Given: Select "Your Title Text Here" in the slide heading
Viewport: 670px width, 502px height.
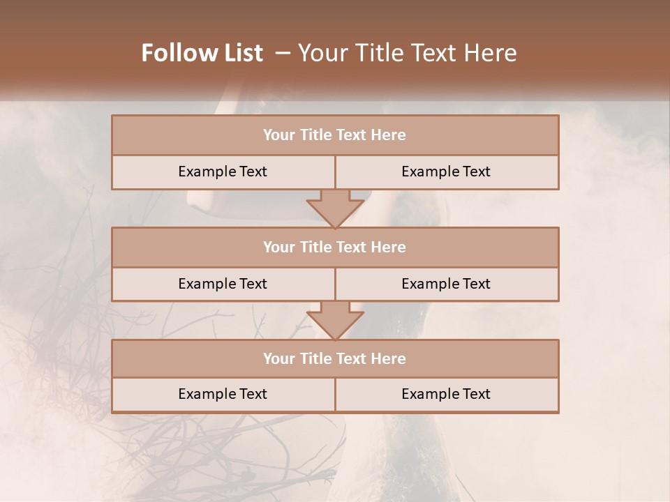Looking at the screenshot, I should pyautogui.click(x=408, y=53).
